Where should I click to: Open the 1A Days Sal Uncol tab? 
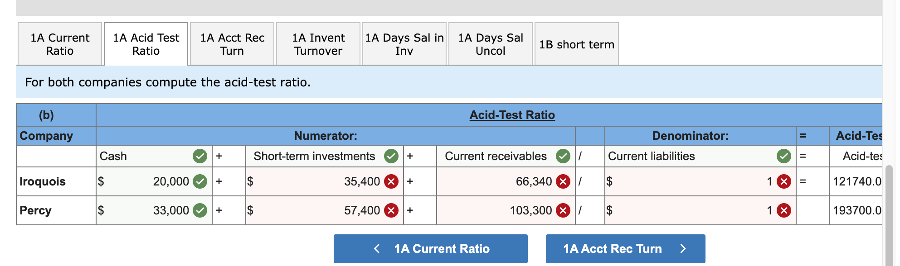coord(491,44)
